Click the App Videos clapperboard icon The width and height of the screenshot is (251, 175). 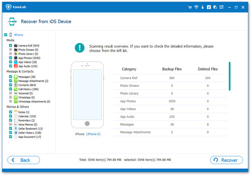[x=16, y=62]
